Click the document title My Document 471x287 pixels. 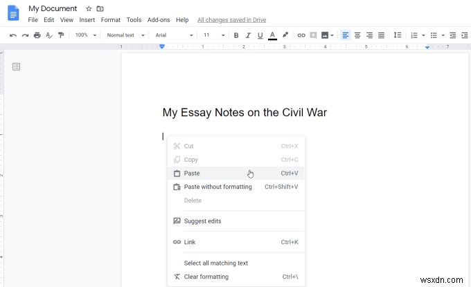pos(53,8)
